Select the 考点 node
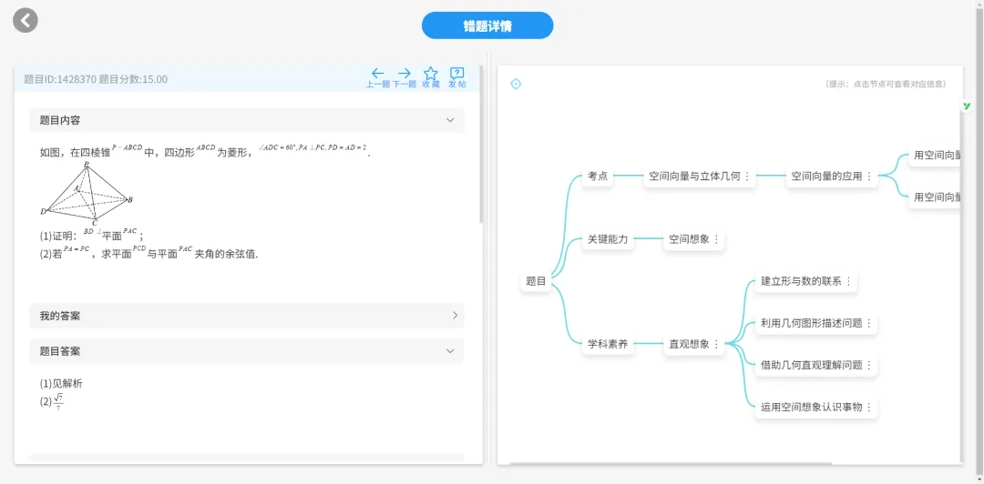The height and width of the screenshot is (484, 984). point(598,176)
